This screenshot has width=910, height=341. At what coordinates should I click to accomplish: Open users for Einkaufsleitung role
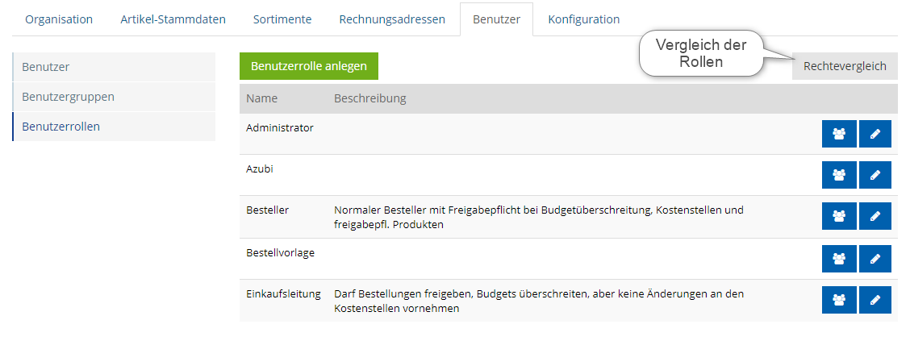839,300
